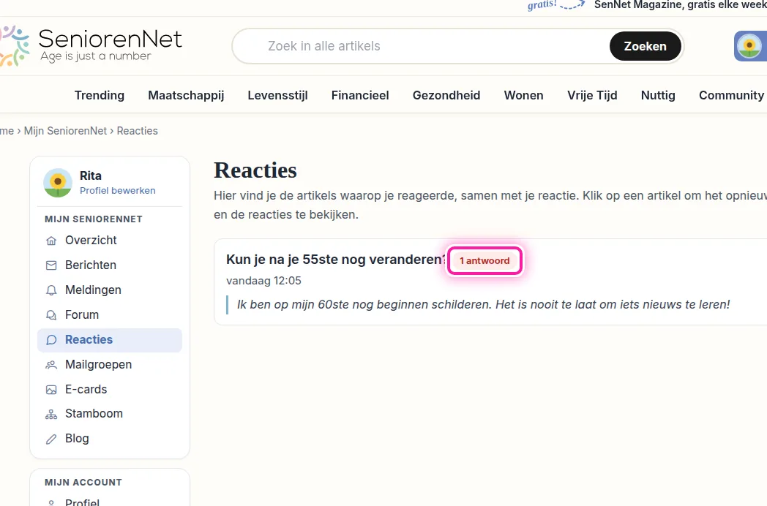Viewport: 767px width, 506px height.
Task: Open the Levensstijl menu
Action: click(x=277, y=95)
